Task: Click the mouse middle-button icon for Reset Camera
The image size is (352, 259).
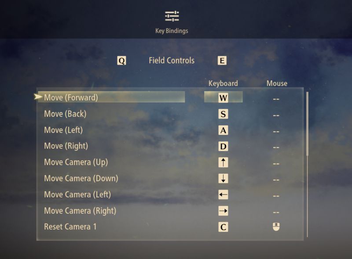Action: coord(276,227)
